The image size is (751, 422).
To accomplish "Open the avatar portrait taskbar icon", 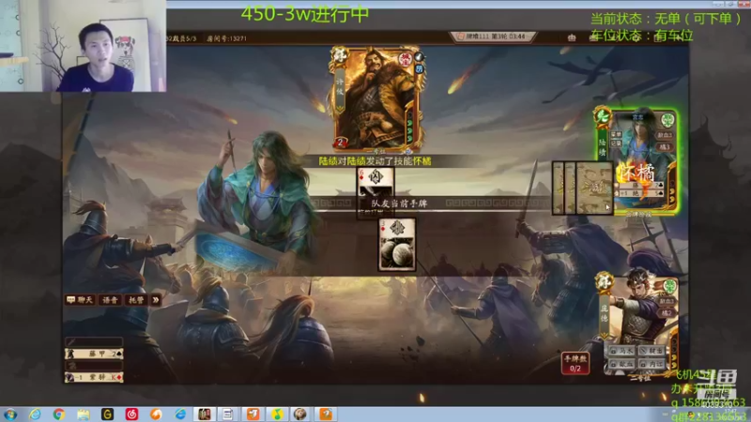I will [x=300, y=414].
